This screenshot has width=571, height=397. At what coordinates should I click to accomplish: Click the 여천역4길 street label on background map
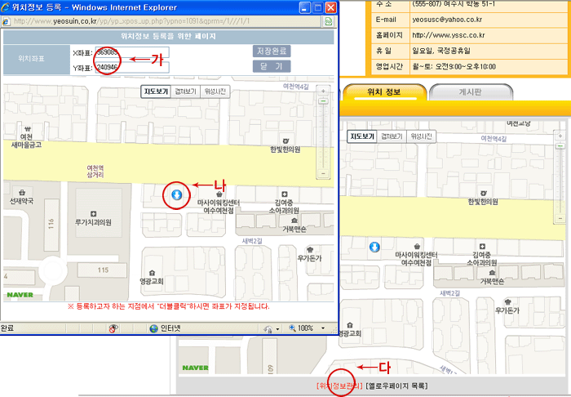point(494,139)
